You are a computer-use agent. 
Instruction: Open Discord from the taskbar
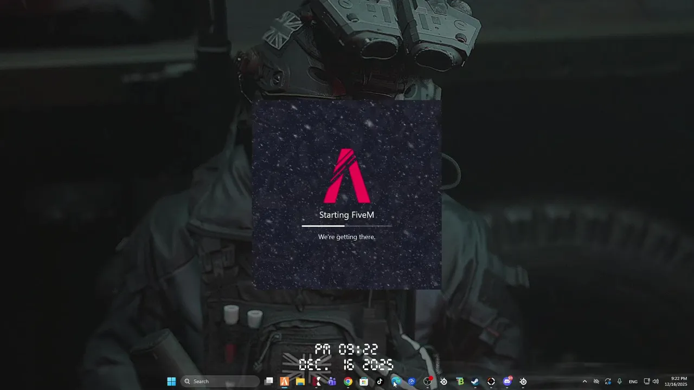tap(507, 381)
